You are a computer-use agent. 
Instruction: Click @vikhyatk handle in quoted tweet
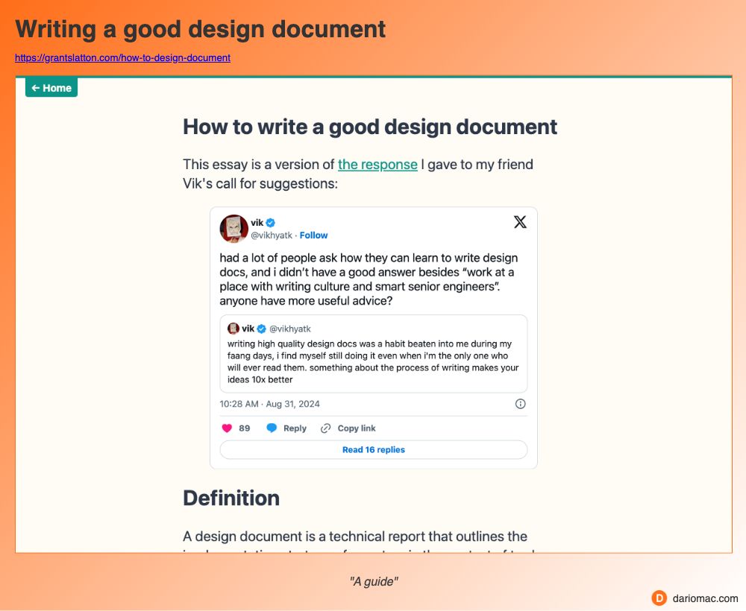point(290,329)
